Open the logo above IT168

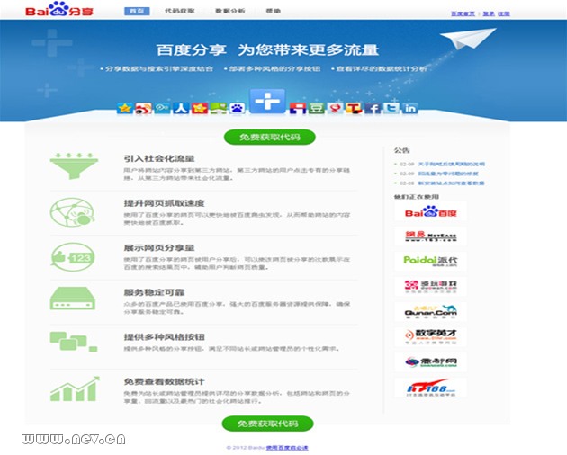(x=430, y=361)
